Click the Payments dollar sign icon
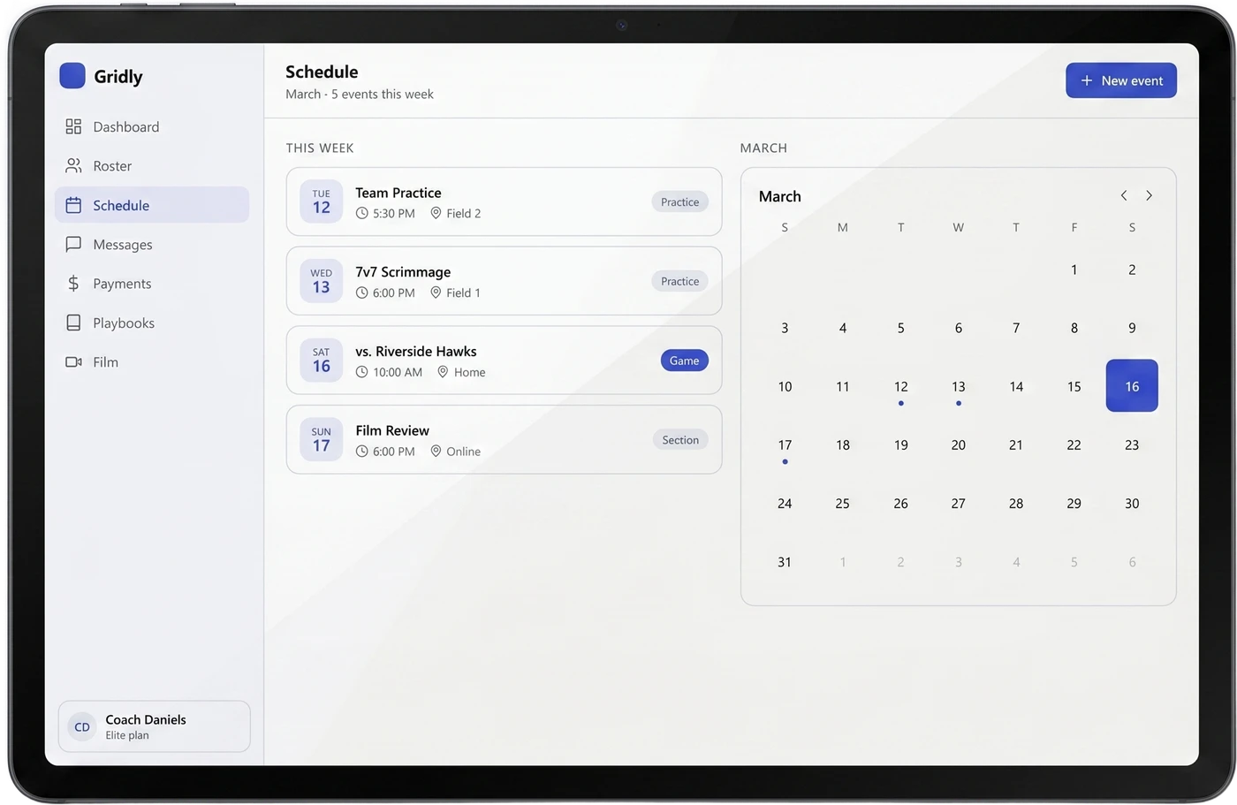This screenshot has width=1237, height=805. (x=73, y=284)
